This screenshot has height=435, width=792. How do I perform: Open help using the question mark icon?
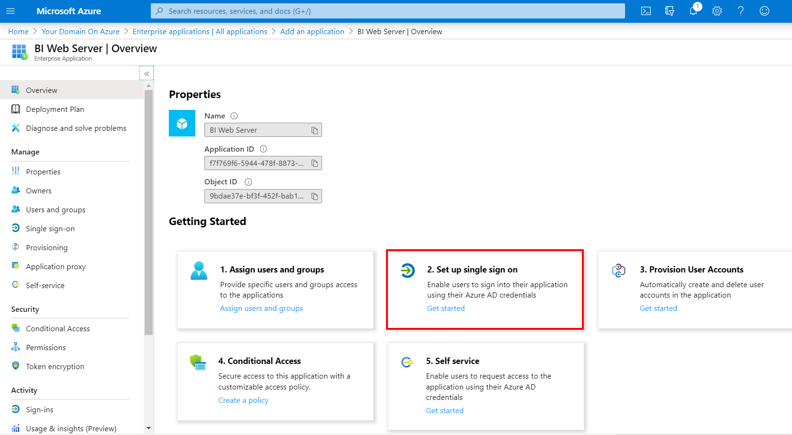pos(740,10)
